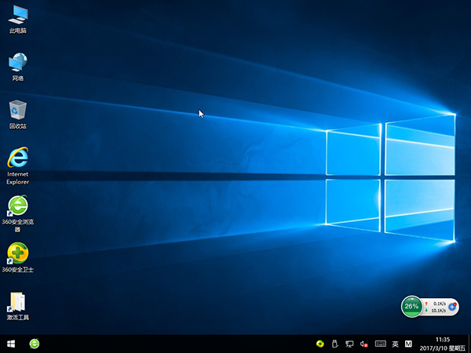Select the 360安全卫士 desktop shortcut
Viewport: 471px width, 353px height.
click(x=18, y=257)
